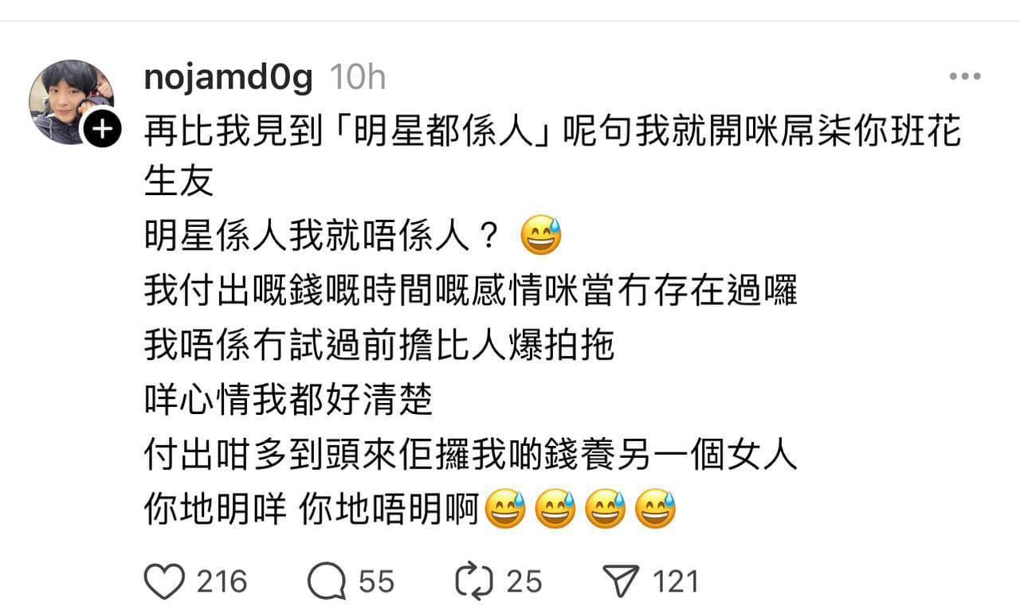This screenshot has width=1020, height=614.
Task: Open the 10h timestamp link
Action: 358,78
